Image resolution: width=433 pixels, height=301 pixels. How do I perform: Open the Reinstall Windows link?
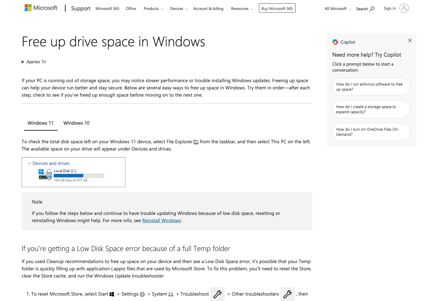[161, 221]
